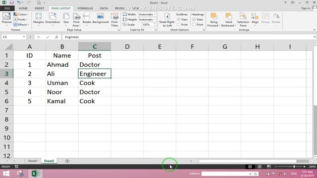Open the Excel taskbar icon
This screenshot has height=178, width=317.
[36, 174]
